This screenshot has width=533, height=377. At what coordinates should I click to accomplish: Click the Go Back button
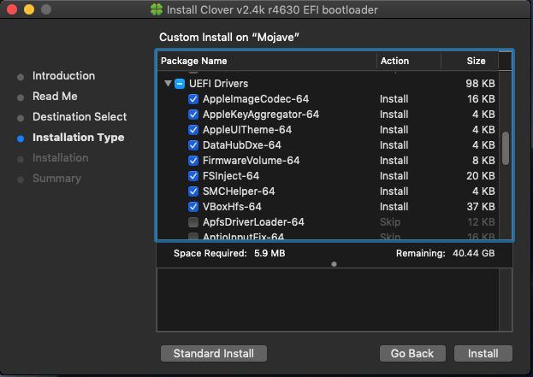point(412,354)
